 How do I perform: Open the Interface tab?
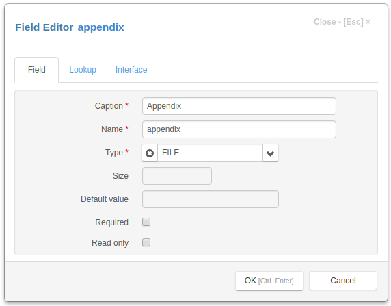pos(131,70)
